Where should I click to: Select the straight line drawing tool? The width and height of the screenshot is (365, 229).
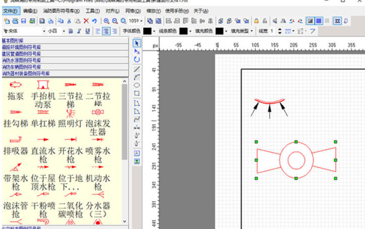point(137,69)
